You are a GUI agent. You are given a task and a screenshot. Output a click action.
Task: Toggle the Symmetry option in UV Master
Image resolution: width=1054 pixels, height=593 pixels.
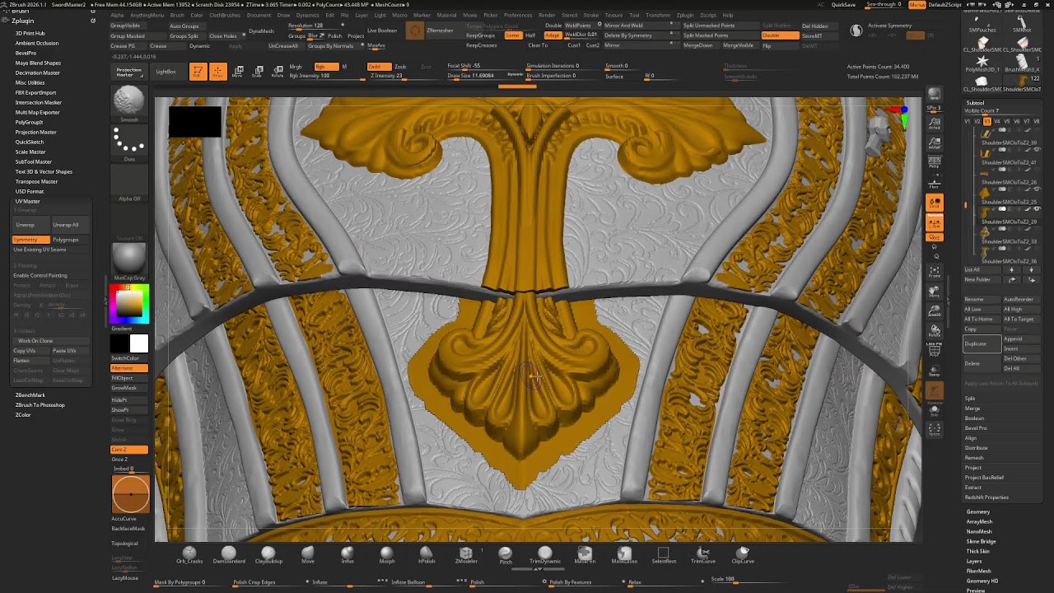pyautogui.click(x=30, y=240)
